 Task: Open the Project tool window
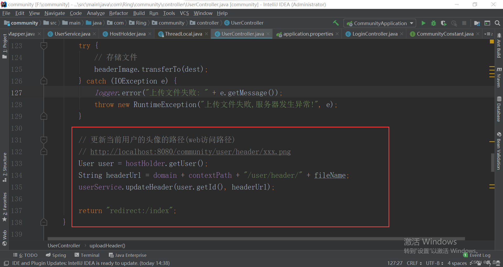pyautogui.click(x=4, y=46)
